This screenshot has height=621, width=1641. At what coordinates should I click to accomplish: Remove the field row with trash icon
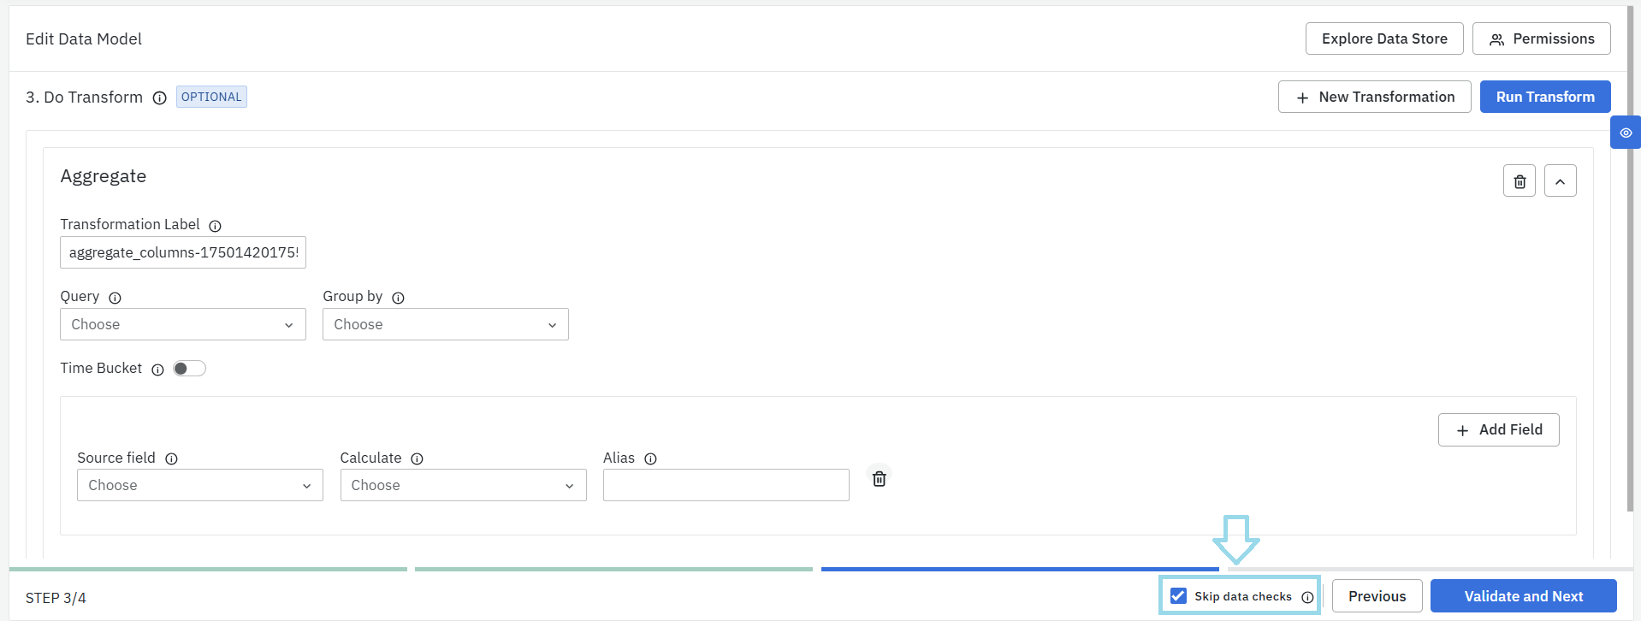pos(879,479)
